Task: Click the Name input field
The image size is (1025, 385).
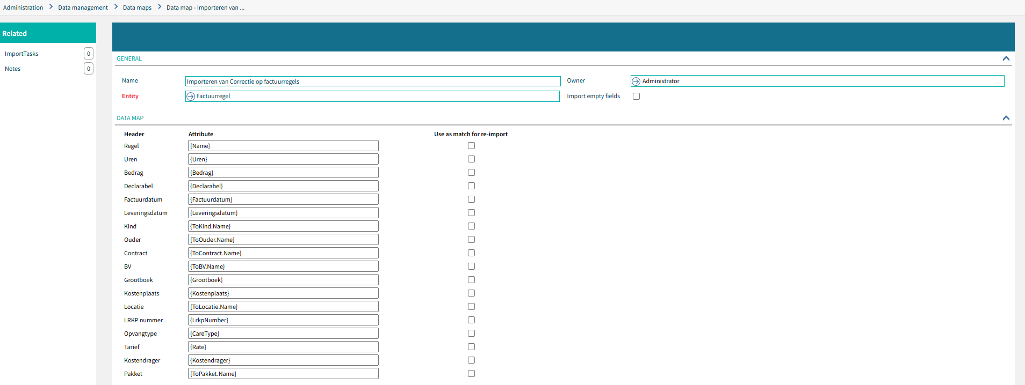Action: click(x=372, y=82)
